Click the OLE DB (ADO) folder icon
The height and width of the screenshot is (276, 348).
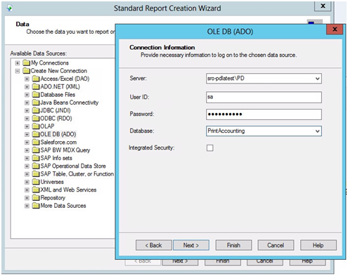pos(36,134)
